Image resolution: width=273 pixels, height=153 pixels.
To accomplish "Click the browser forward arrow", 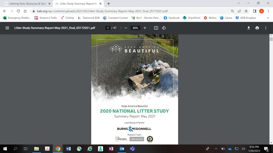I will pyautogui.click(x=11, y=11).
